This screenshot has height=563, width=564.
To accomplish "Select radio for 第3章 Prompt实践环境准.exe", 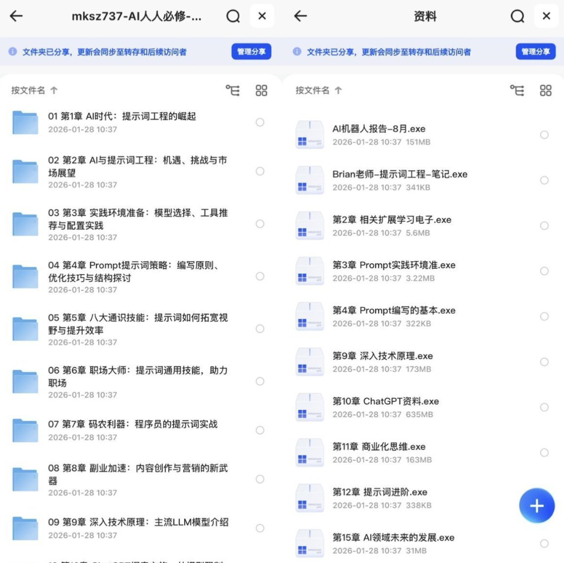I will click(x=545, y=271).
